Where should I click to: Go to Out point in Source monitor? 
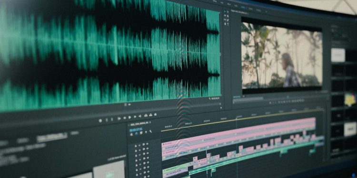140,116
